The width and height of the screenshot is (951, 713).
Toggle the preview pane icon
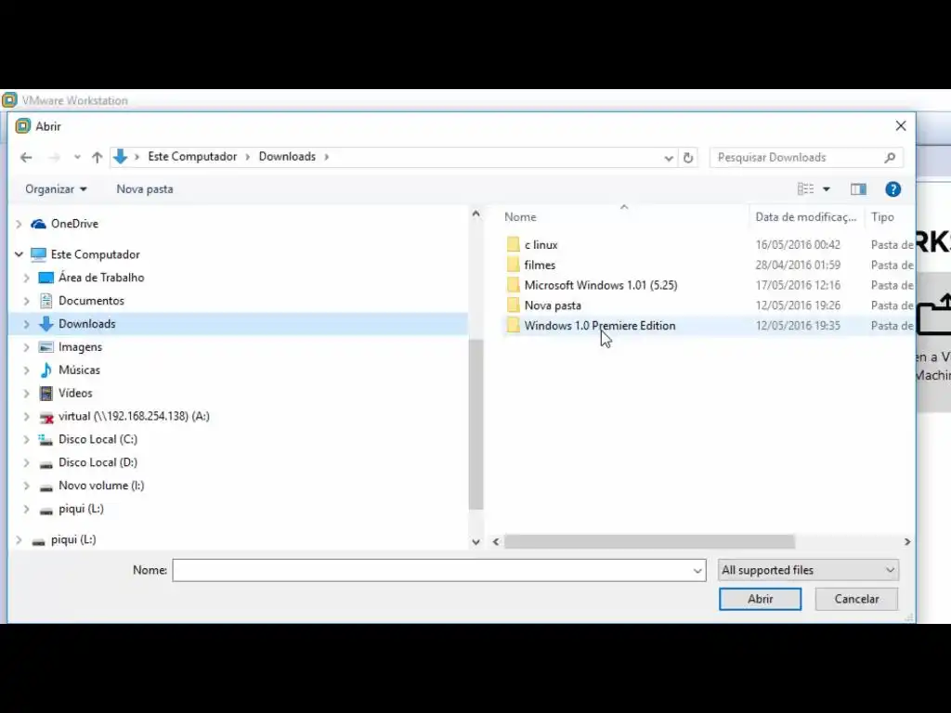[x=858, y=189]
